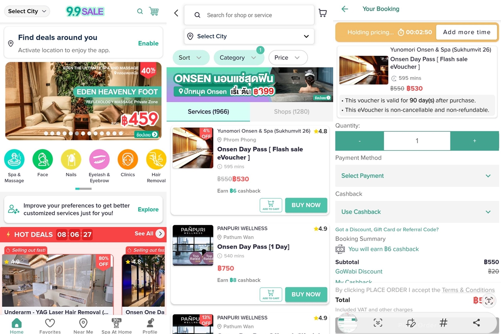
Task: Add Yunomori Onsen Day Pass to cart
Action: pyautogui.click(x=271, y=205)
